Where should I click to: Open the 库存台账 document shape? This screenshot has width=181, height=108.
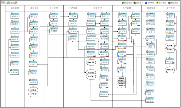[x=91, y=72]
